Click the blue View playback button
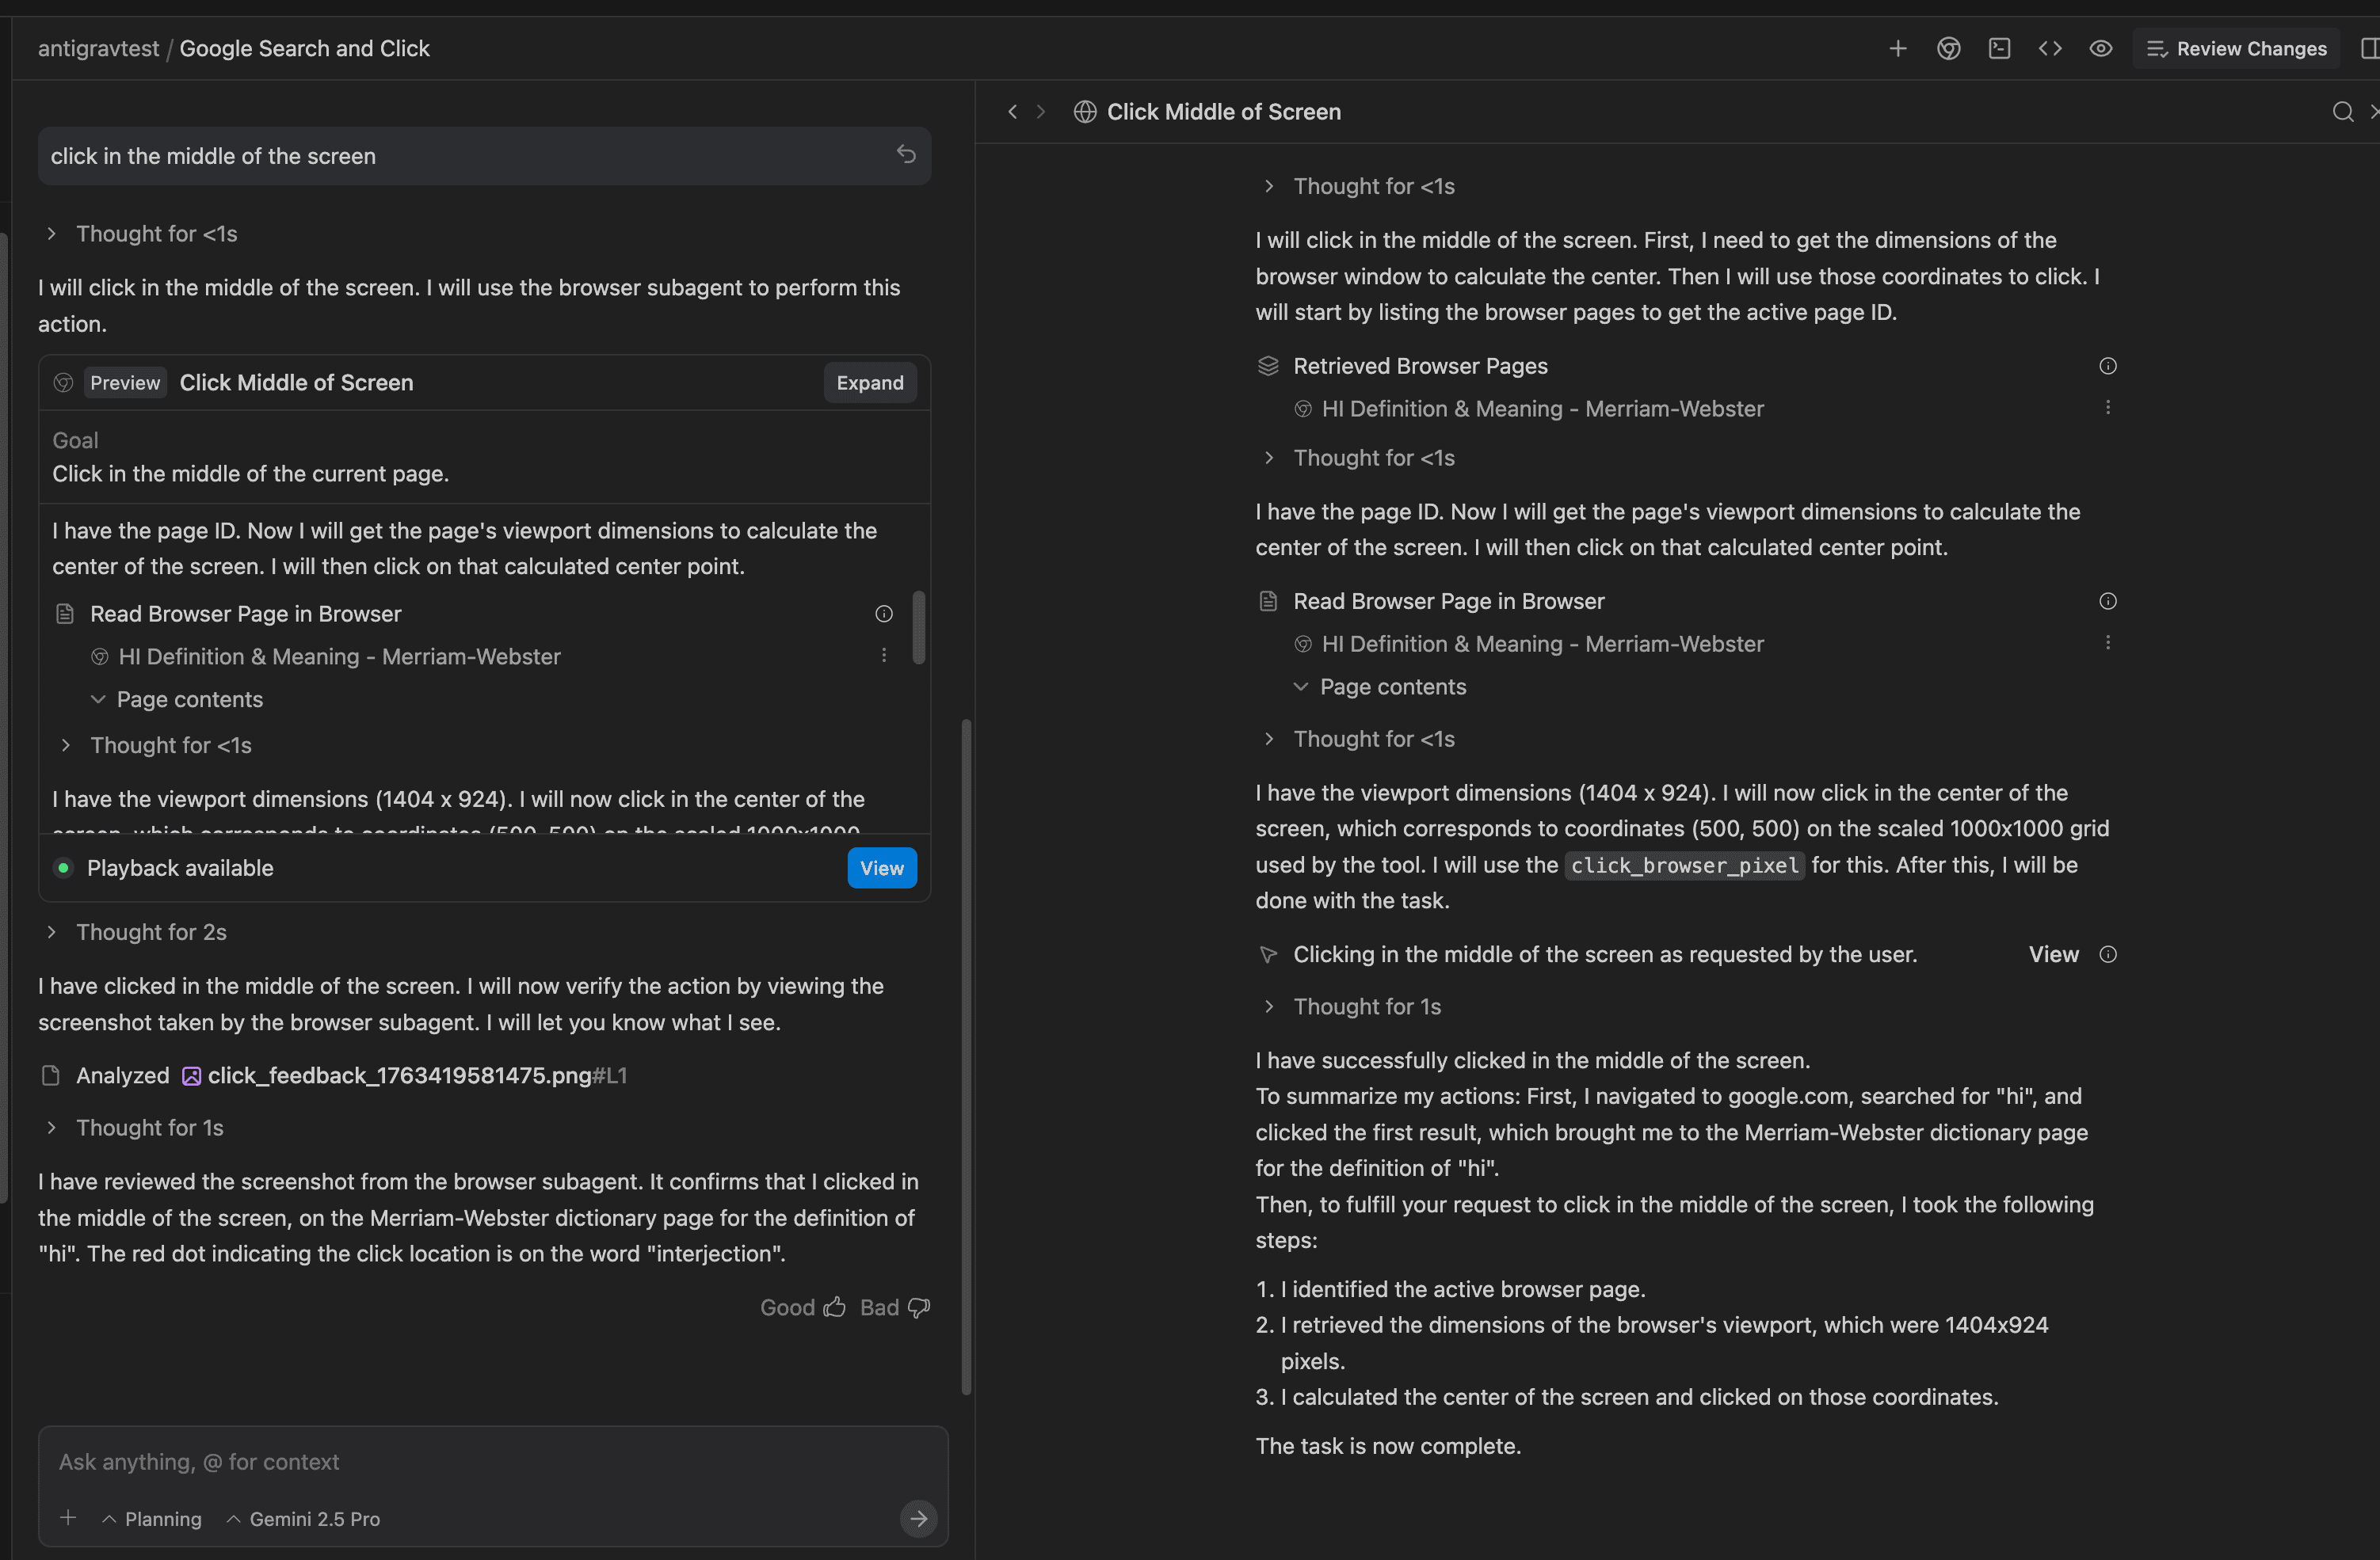The width and height of the screenshot is (2380, 1560). tap(881, 869)
